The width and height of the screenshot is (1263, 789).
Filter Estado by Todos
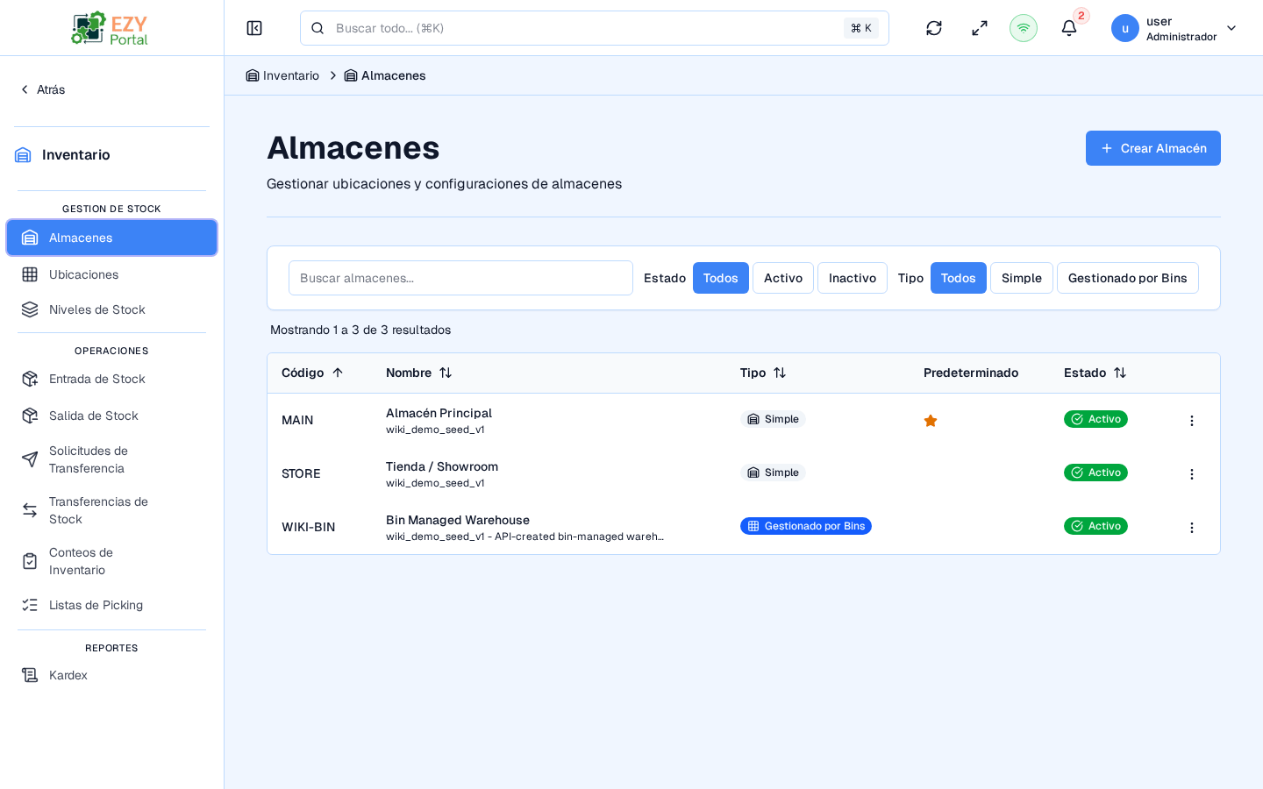721,278
